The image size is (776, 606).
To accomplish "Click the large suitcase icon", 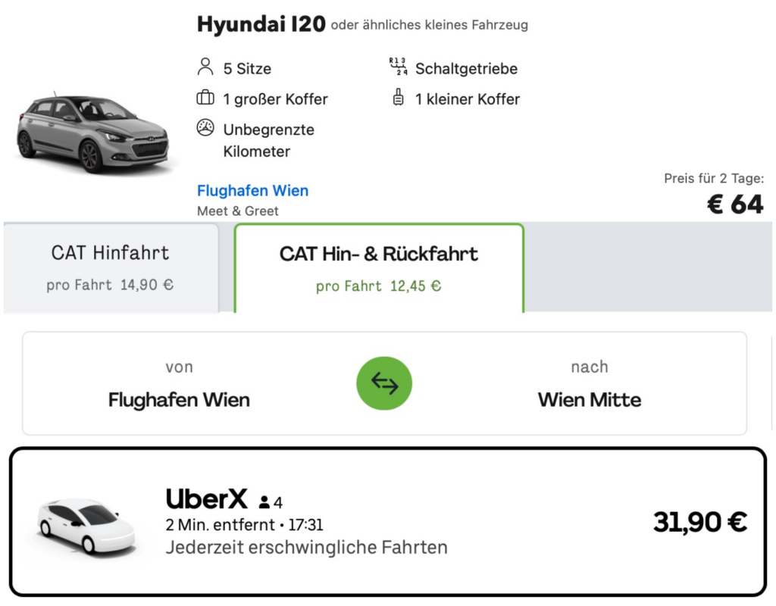I will point(205,98).
